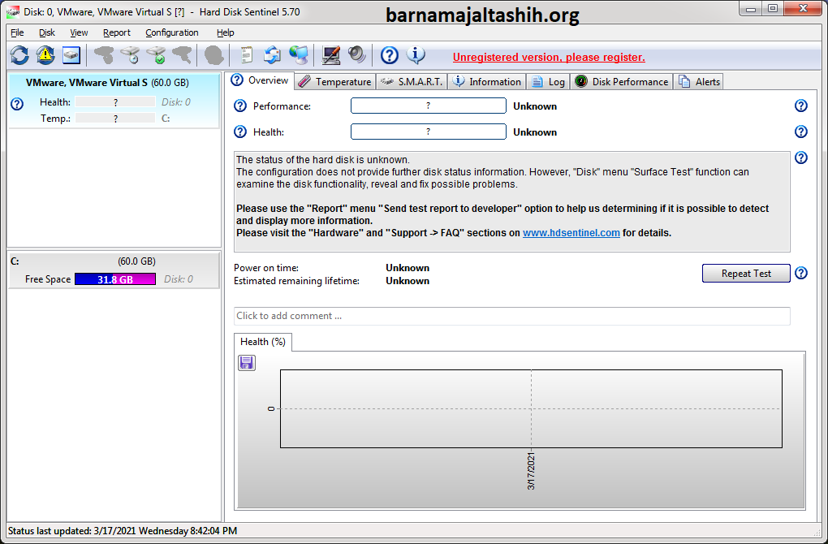828x544 pixels.
Task: Click the save icon above the health chart
Action: point(247,363)
